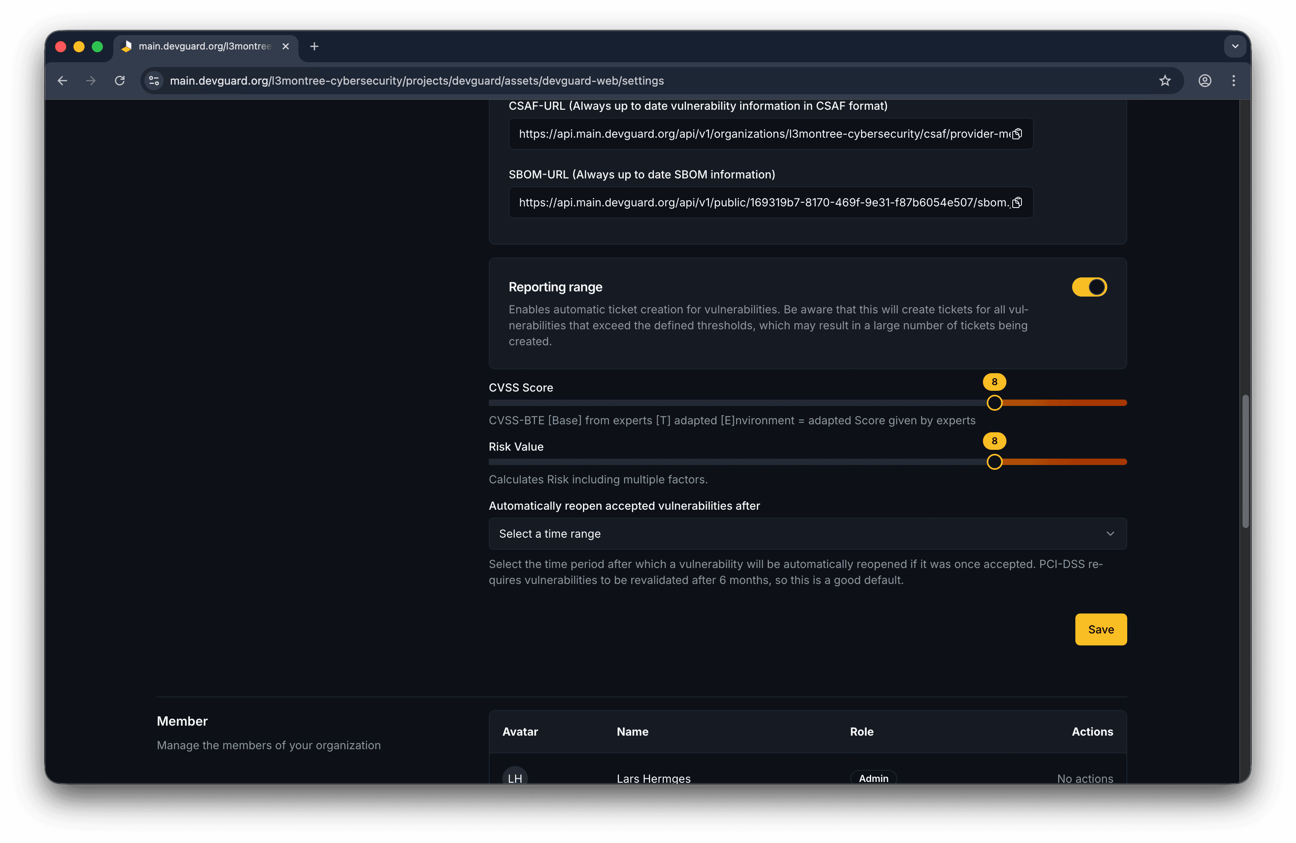
Task: Open site information icon in address bar
Action: [154, 80]
